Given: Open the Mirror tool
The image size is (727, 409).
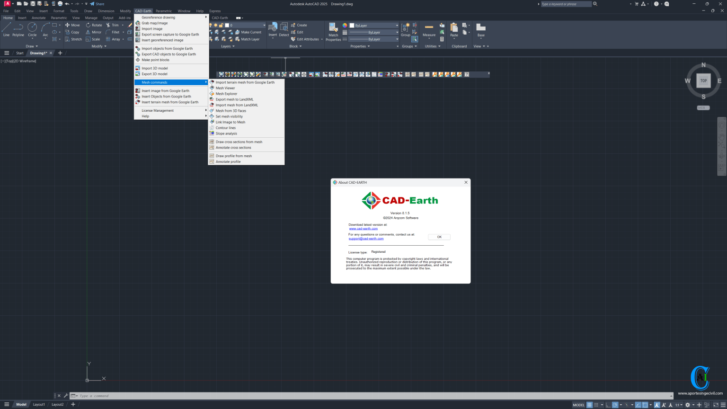Looking at the screenshot, I should point(94,32).
